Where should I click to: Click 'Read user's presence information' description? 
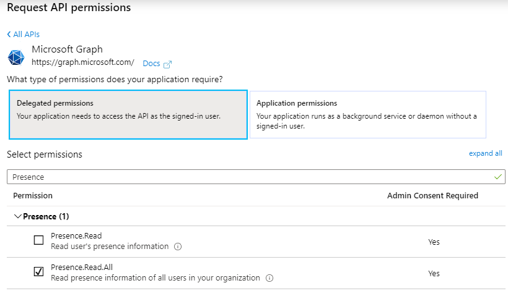click(110, 247)
